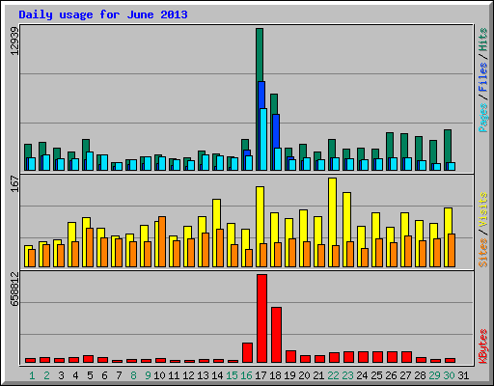The height and width of the screenshot is (386, 494).
Task: Click day label '25' on the axis
Action: 376,375
